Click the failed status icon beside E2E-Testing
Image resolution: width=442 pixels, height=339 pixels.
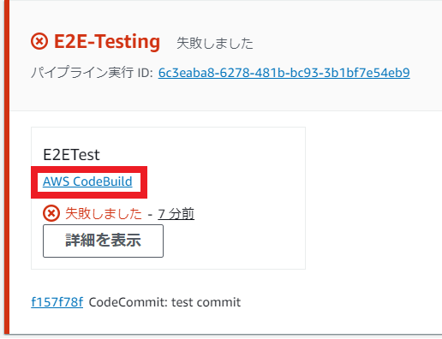[x=39, y=42]
